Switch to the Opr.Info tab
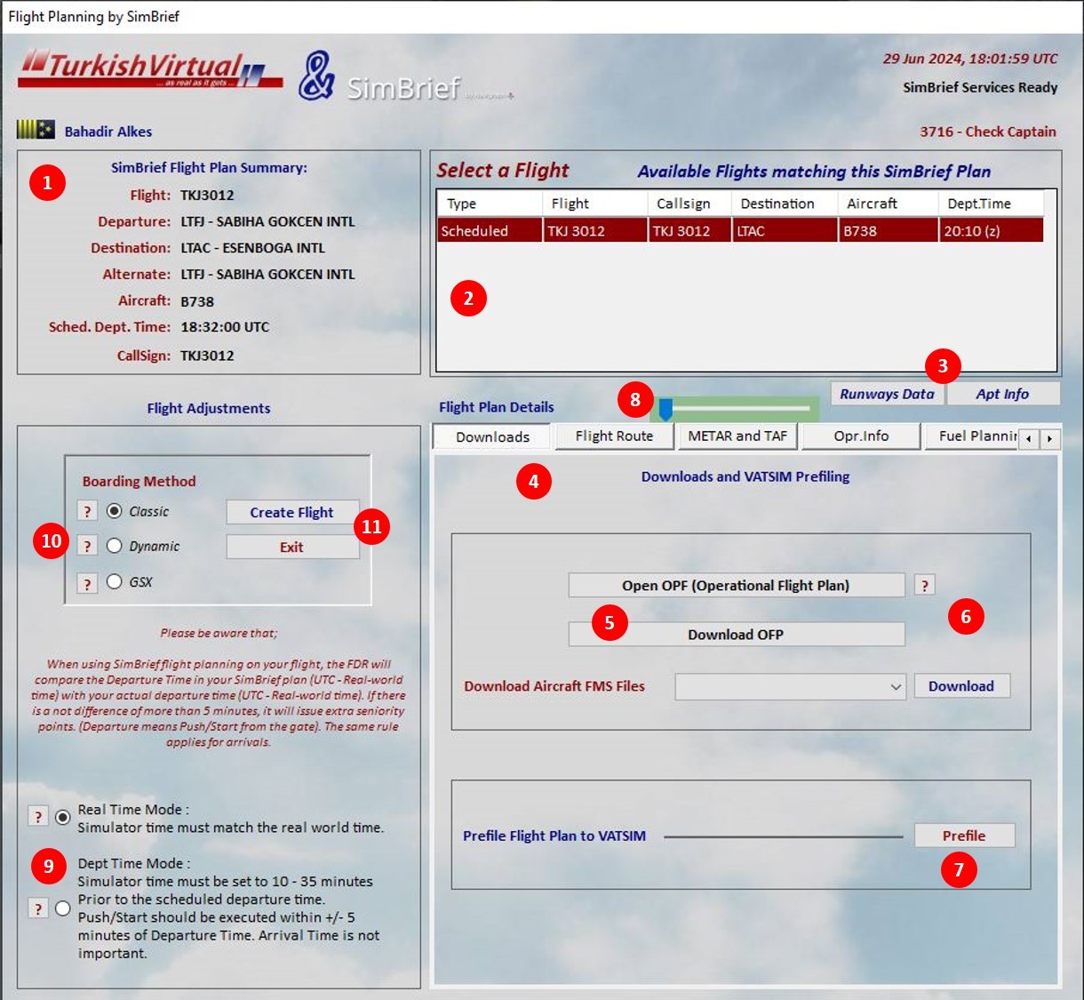Image resolution: width=1084 pixels, height=1000 pixels. [x=861, y=436]
